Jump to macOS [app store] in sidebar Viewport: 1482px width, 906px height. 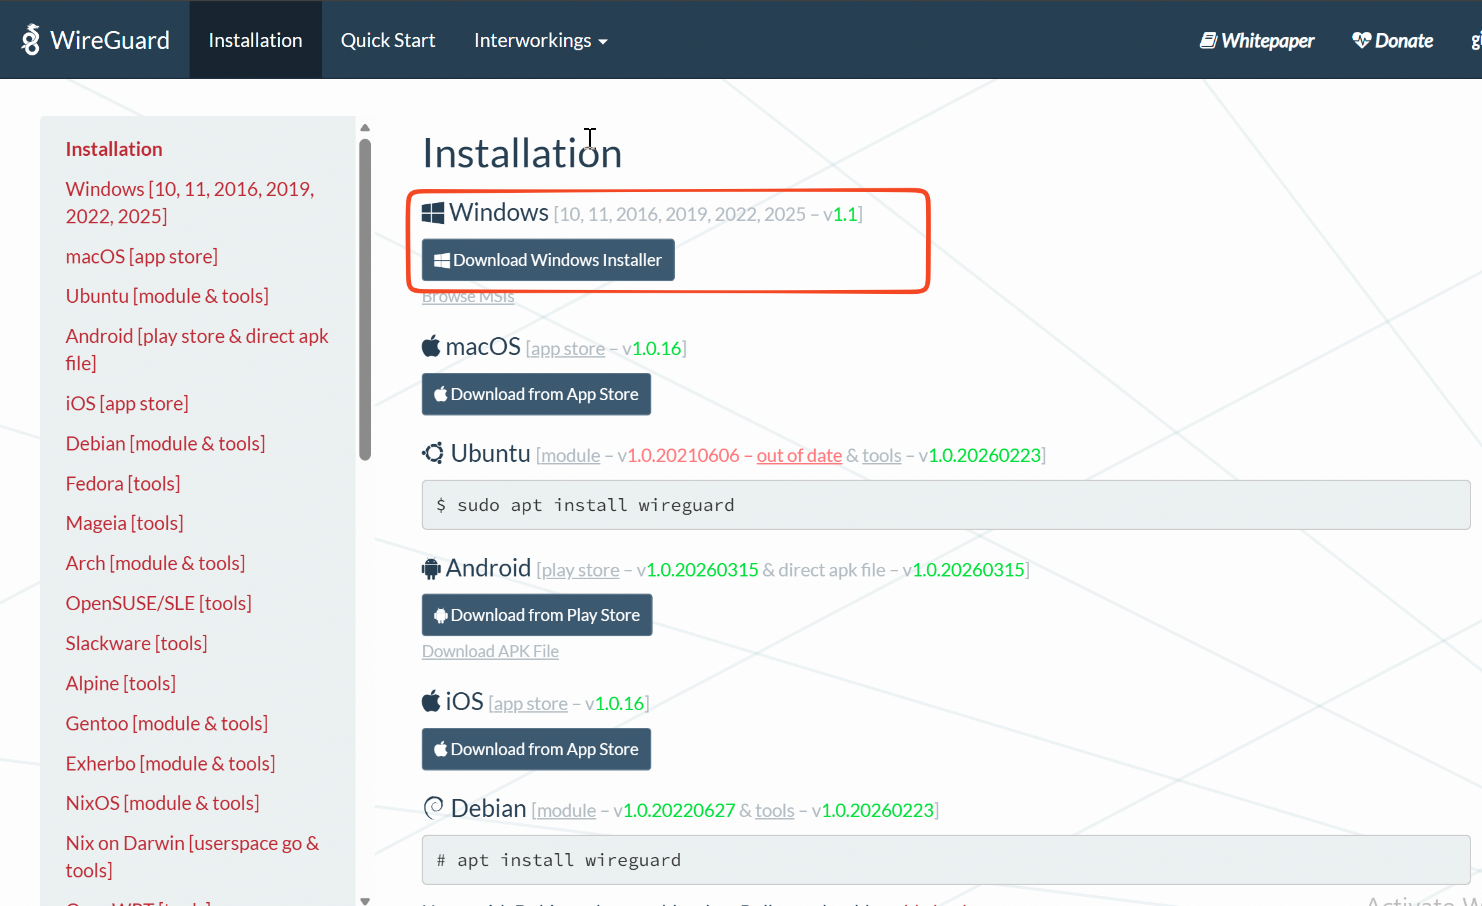[x=141, y=256]
